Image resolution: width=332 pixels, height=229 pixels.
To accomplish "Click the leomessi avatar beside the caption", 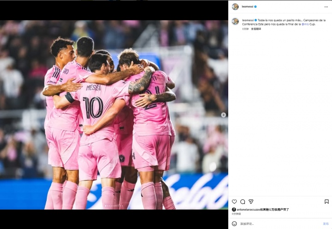I will (x=235, y=21).
